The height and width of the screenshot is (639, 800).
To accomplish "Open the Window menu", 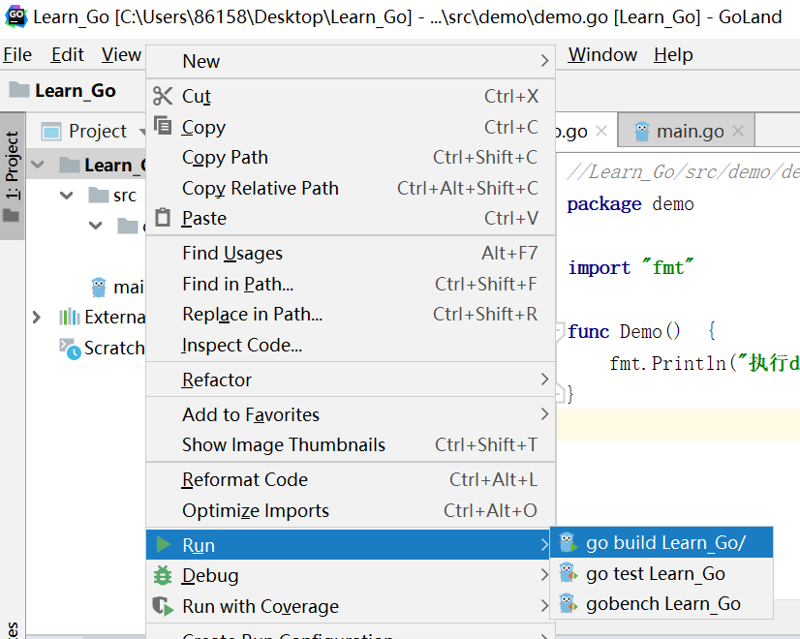I will tap(602, 54).
